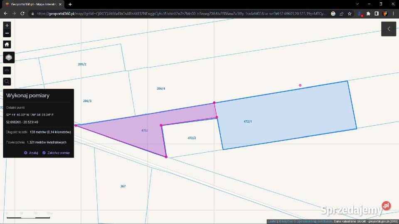Click the home view map button

tap(7, 44)
